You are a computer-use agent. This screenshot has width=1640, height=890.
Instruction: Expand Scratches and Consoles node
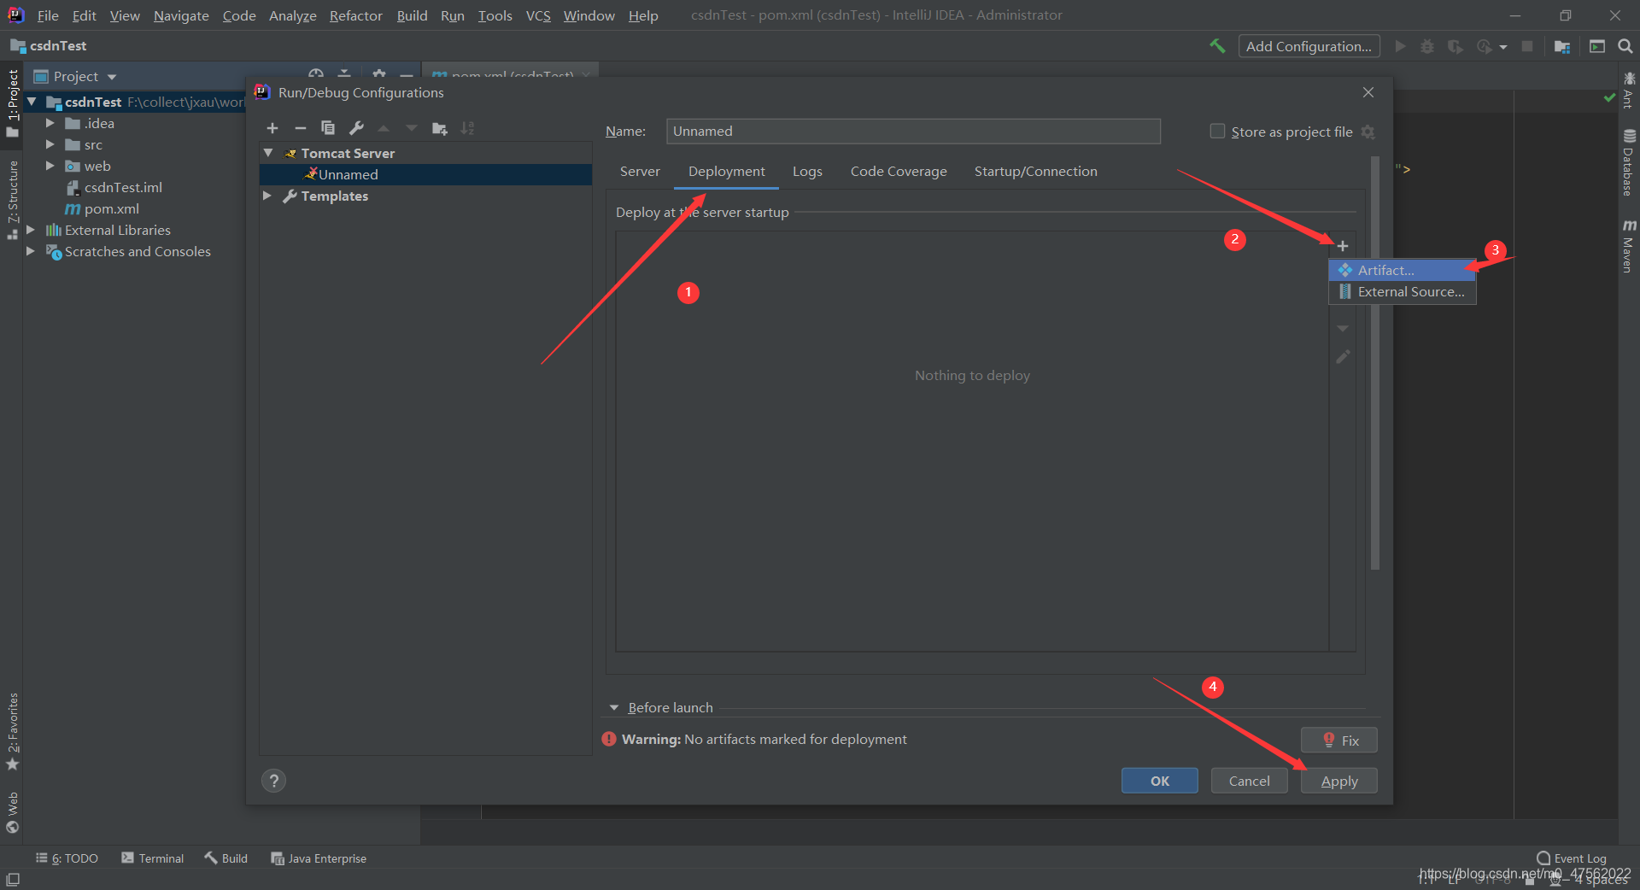31,251
